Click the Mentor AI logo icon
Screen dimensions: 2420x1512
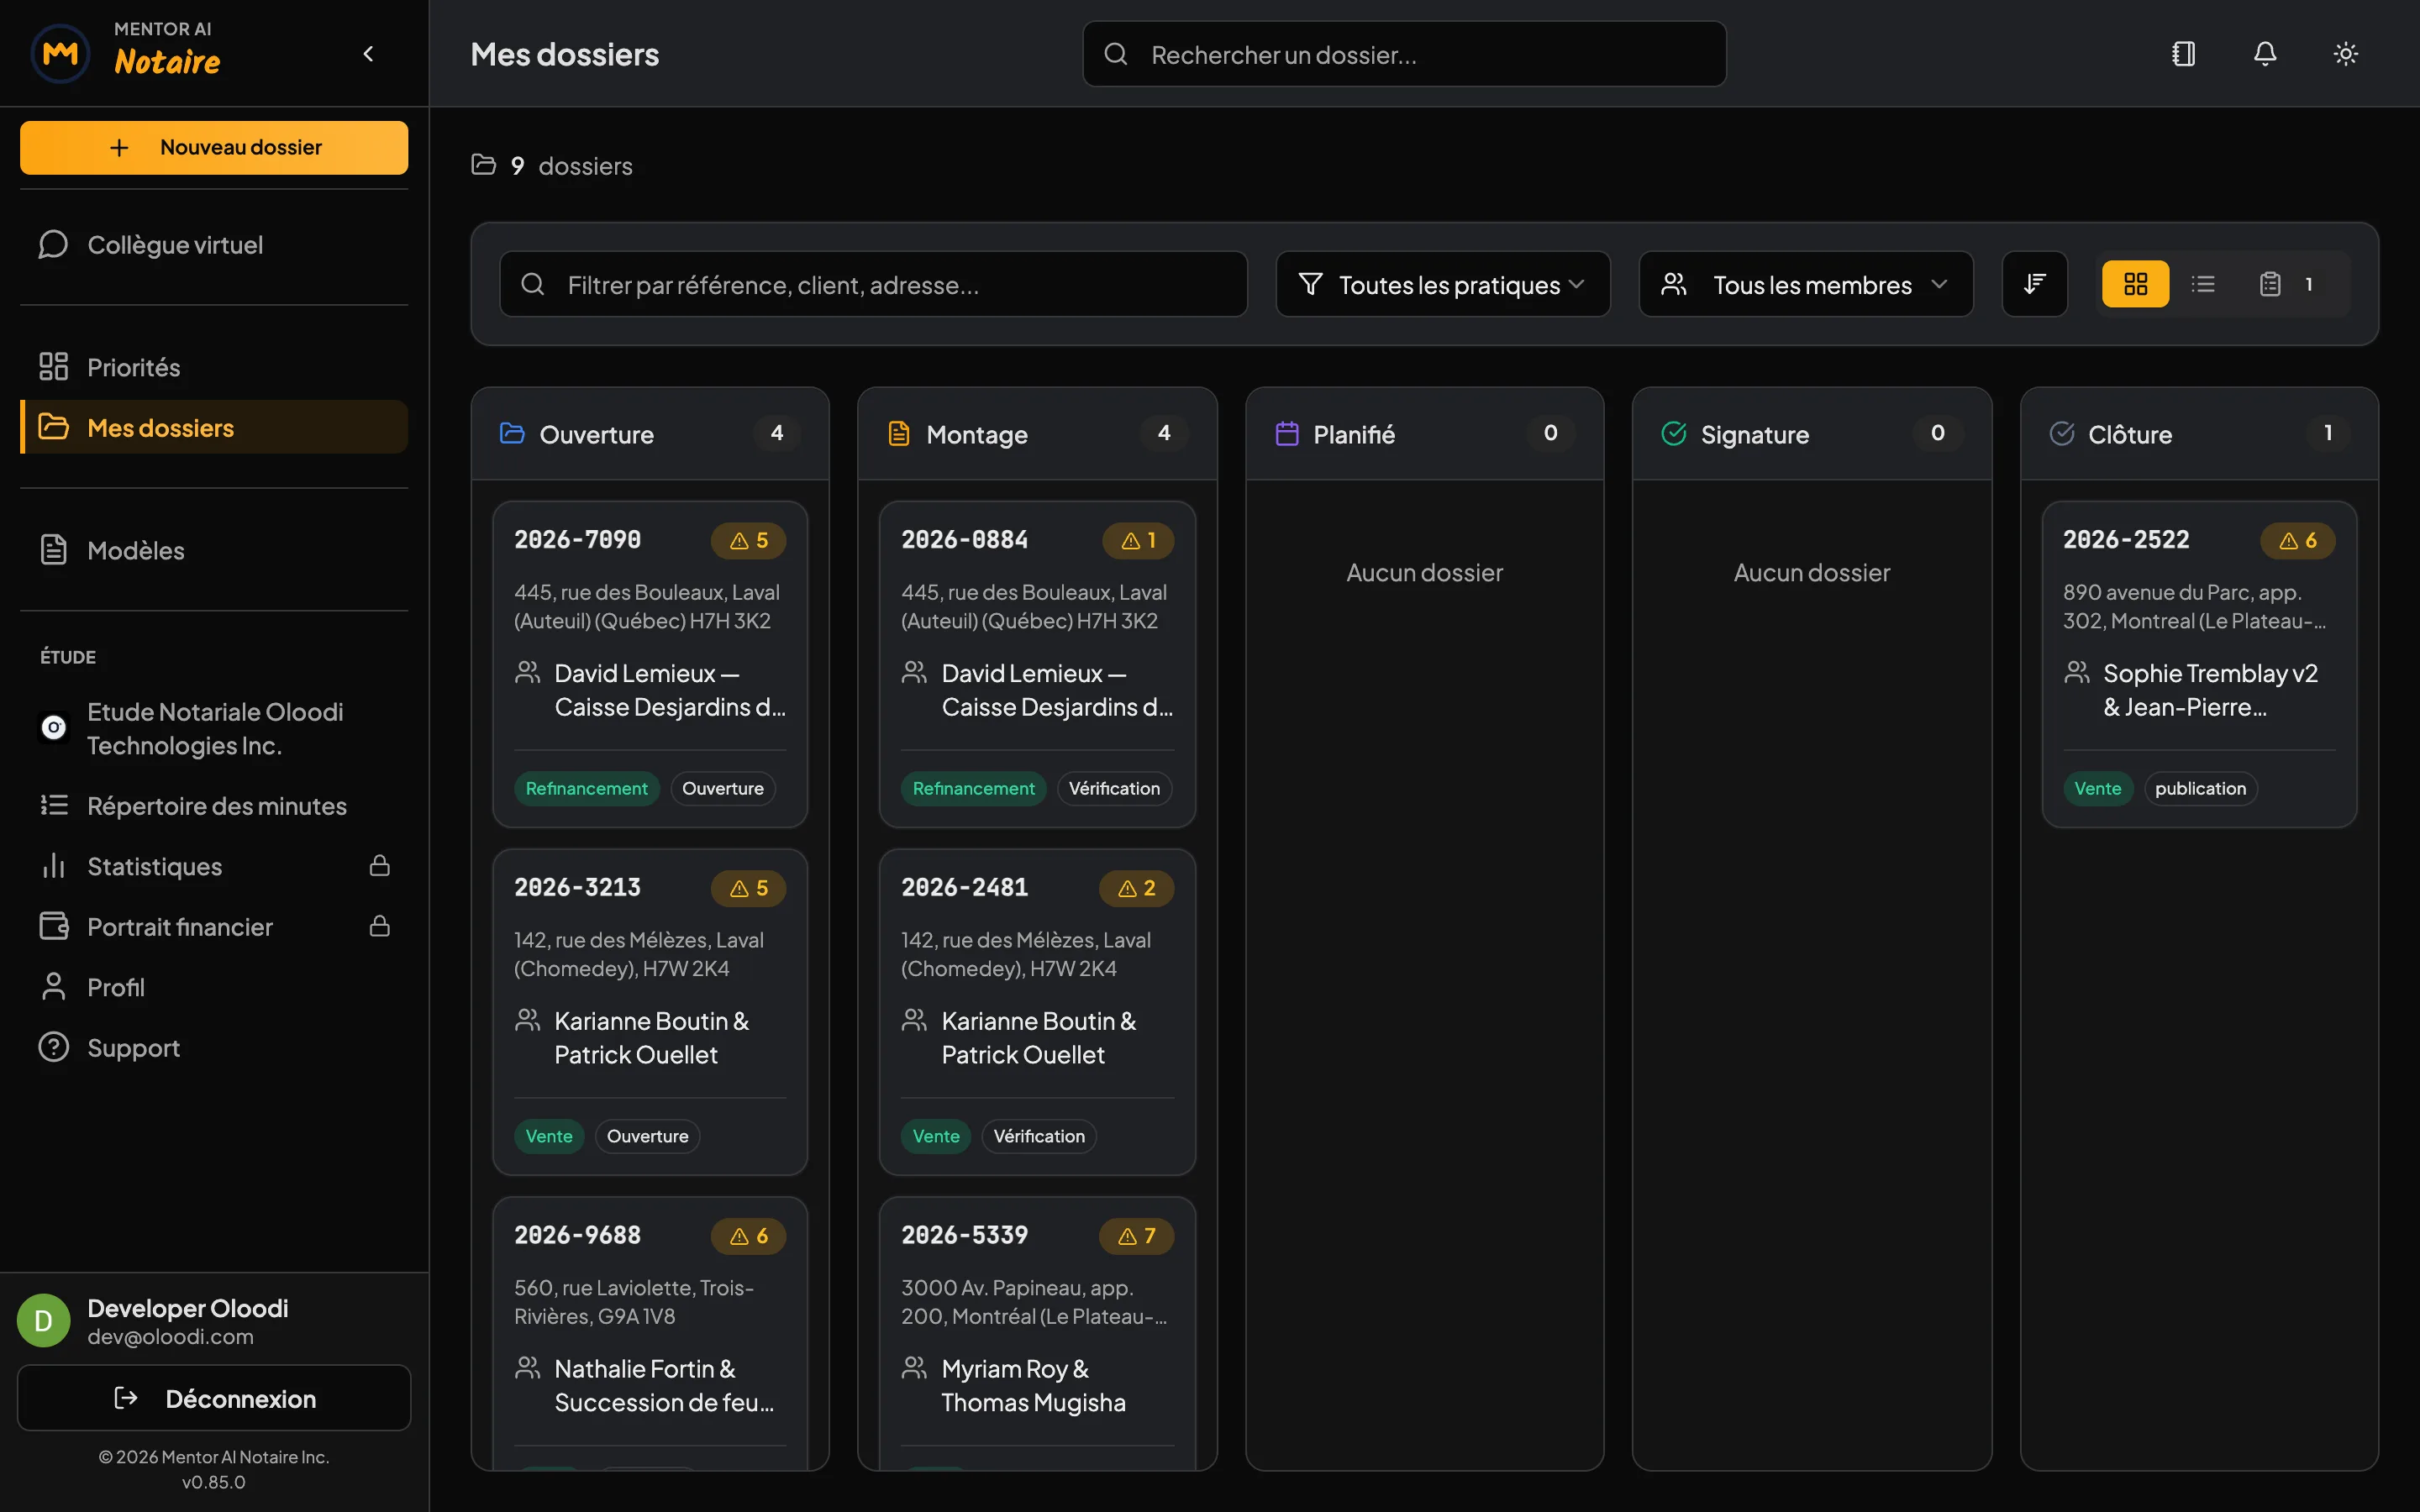(x=60, y=54)
